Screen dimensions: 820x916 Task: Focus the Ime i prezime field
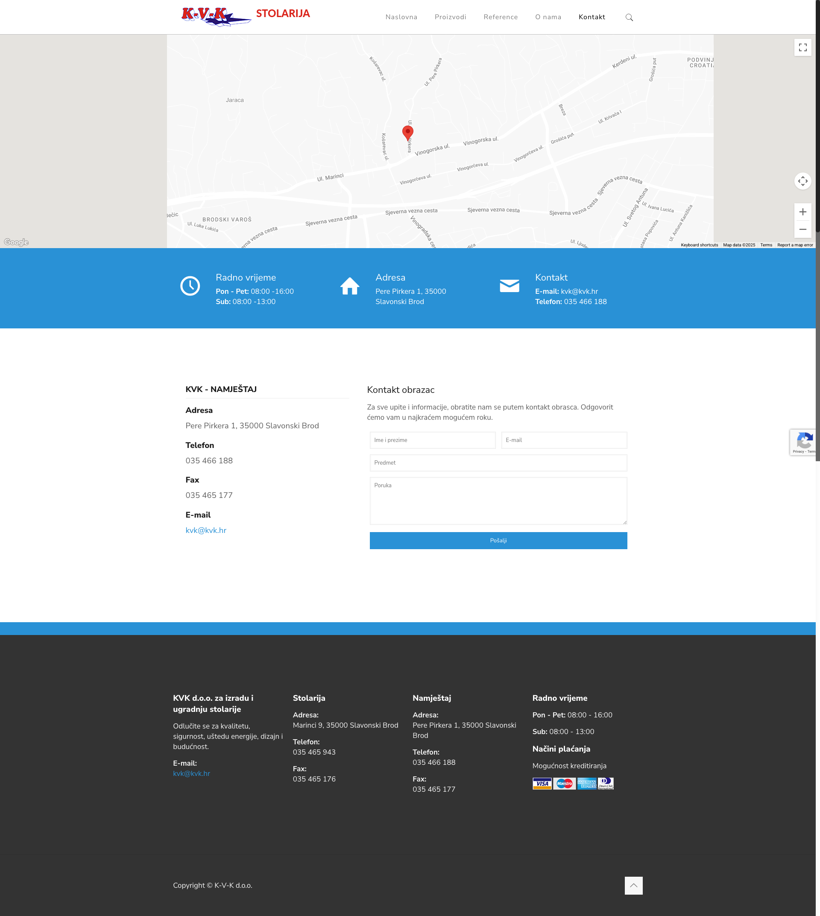pyautogui.click(x=432, y=440)
